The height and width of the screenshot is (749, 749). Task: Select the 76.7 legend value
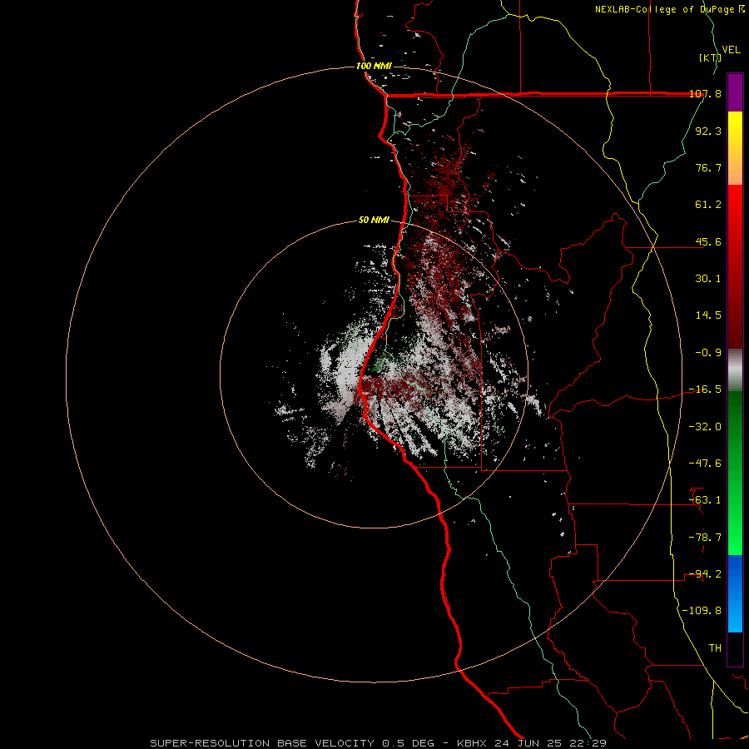coord(708,167)
